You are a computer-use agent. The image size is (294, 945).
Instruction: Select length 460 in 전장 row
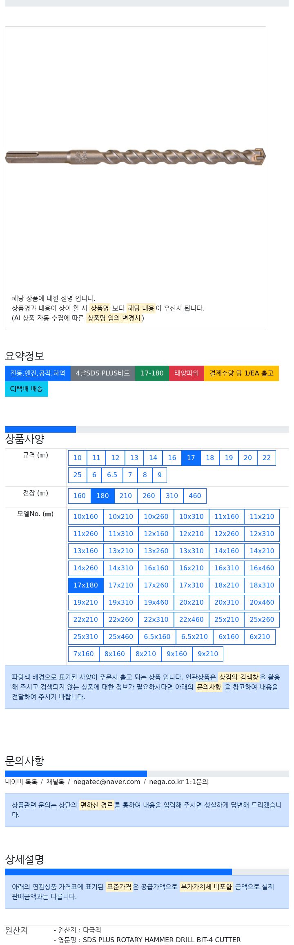click(195, 496)
